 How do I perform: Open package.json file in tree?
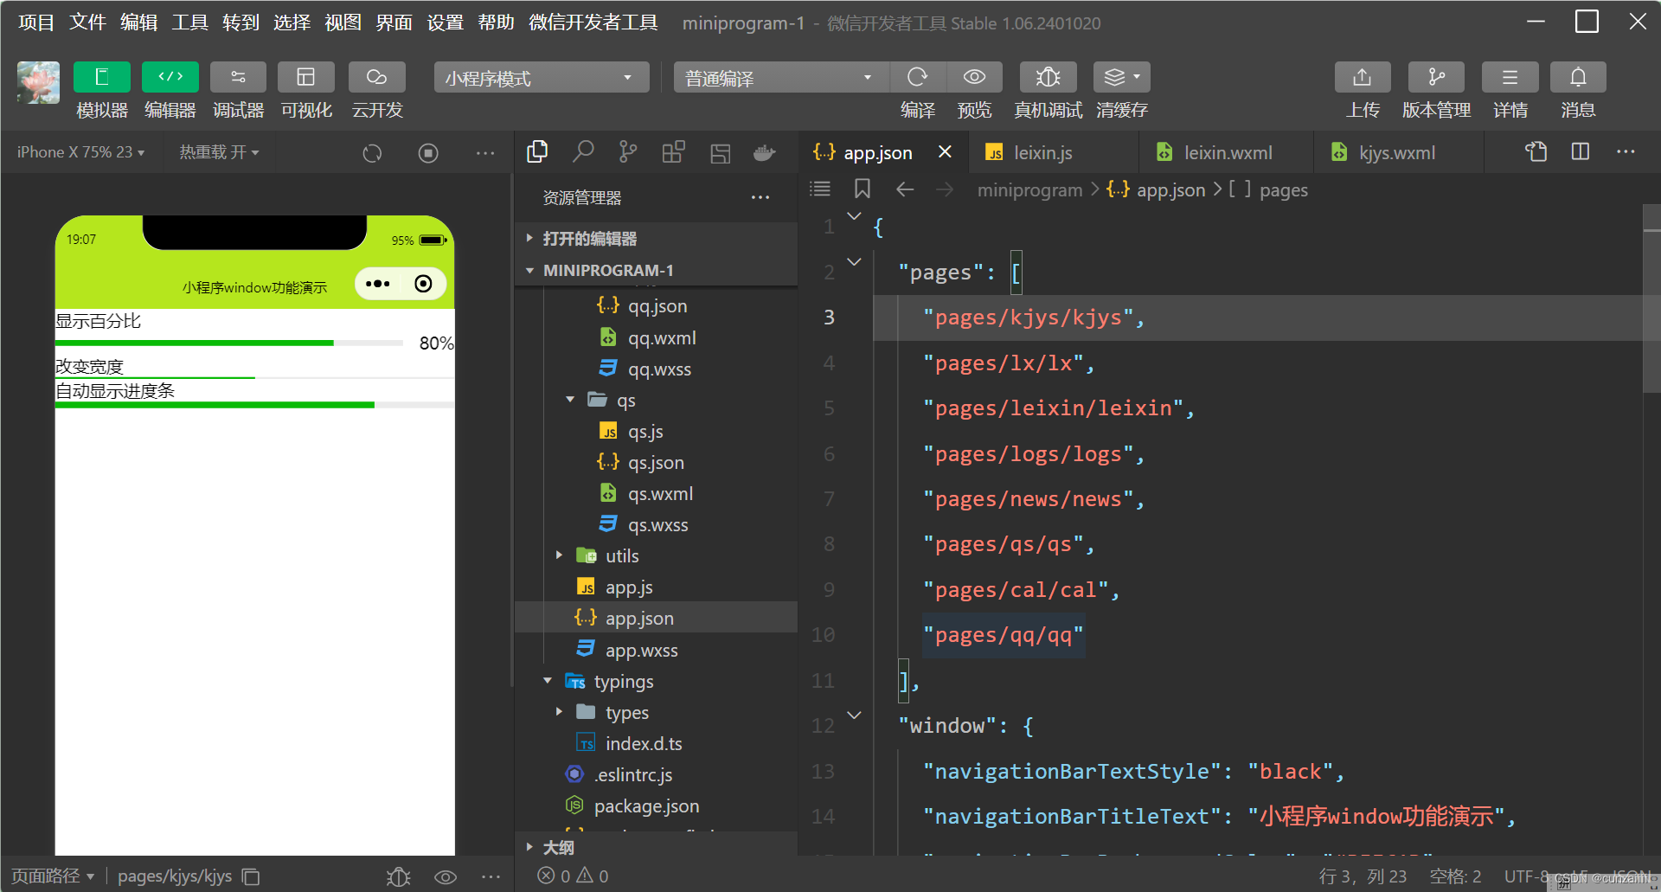tap(657, 805)
